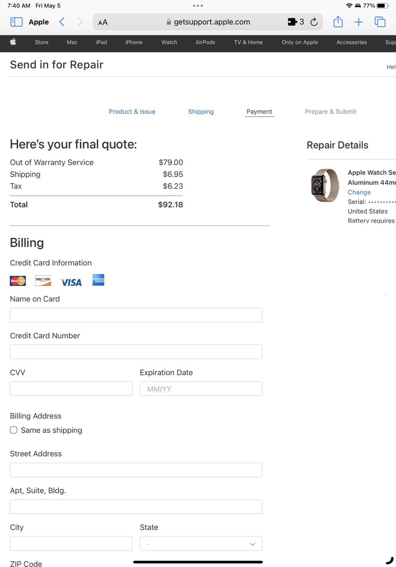Open AirPods in the Apple navigation
This screenshot has width=396, height=567.
point(205,42)
